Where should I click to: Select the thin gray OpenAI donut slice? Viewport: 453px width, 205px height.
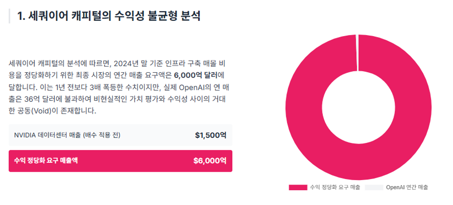357,53
